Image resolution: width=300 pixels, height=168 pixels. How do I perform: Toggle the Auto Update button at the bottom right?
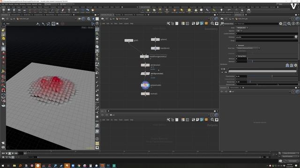tap(292, 161)
